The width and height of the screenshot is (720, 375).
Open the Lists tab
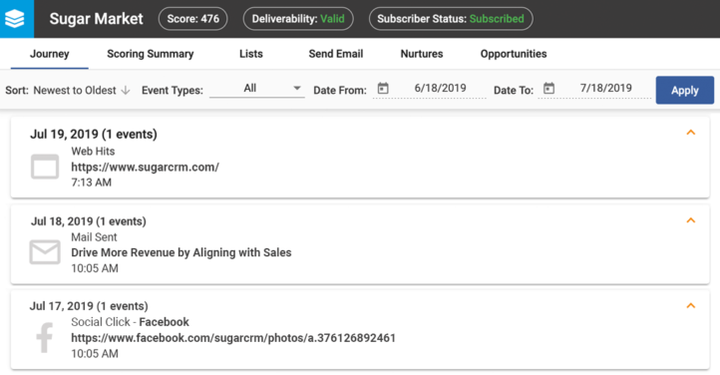[x=250, y=54]
